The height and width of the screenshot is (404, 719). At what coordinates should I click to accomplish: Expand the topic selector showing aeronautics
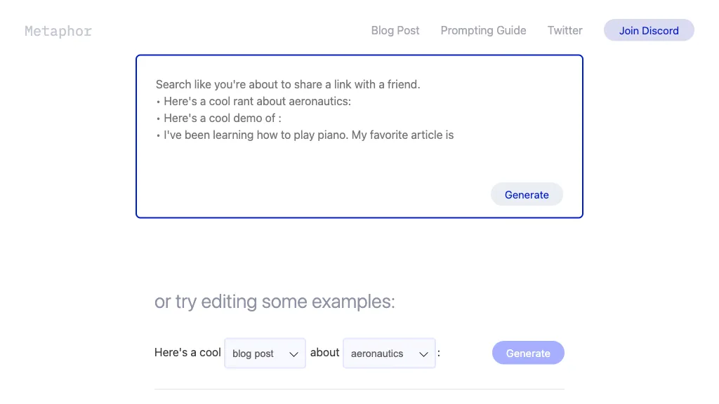(x=389, y=353)
